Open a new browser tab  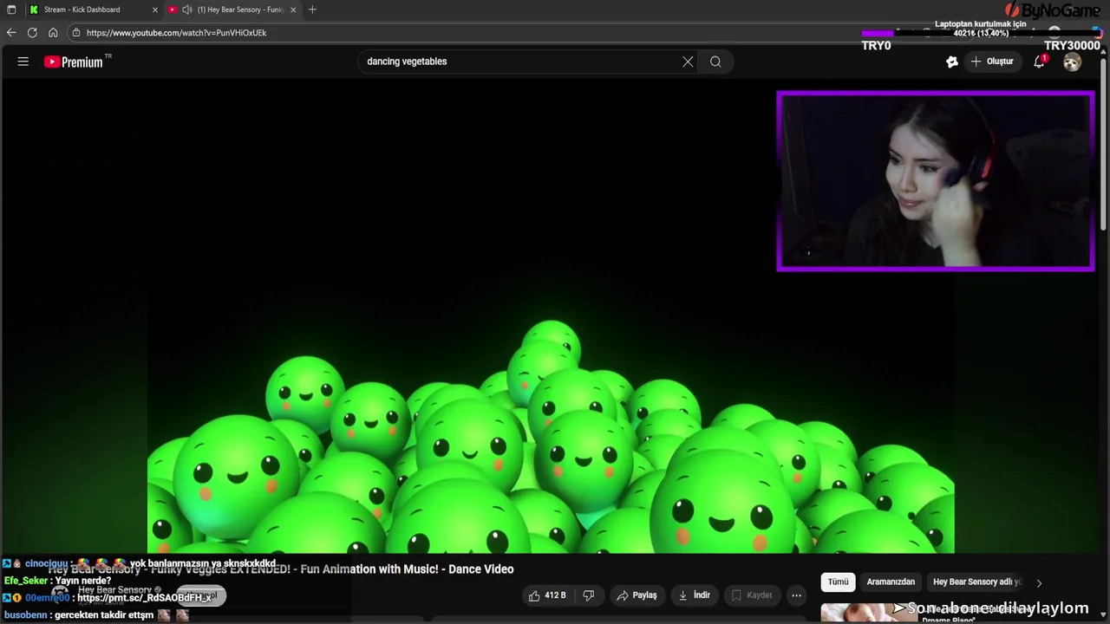312,10
